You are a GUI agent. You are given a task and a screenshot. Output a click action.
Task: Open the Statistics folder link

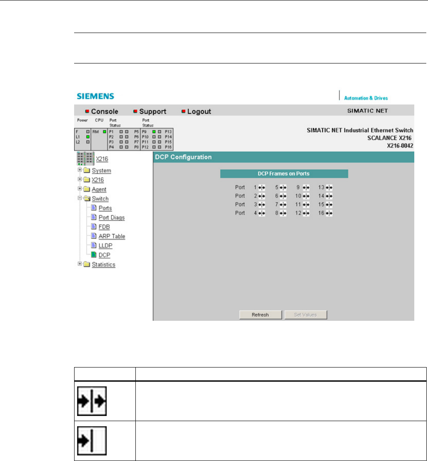pyautogui.click(x=103, y=265)
